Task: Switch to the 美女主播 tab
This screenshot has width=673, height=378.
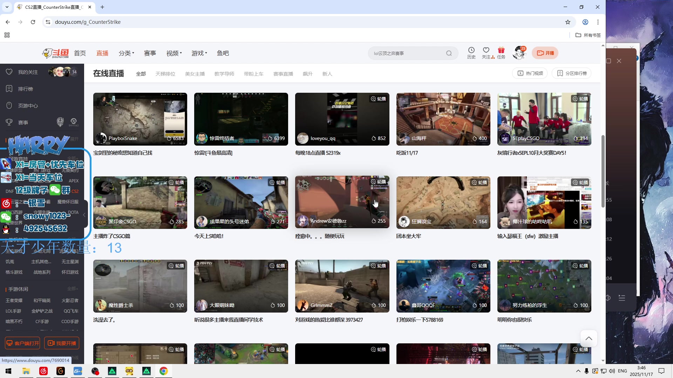Action: (x=195, y=74)
